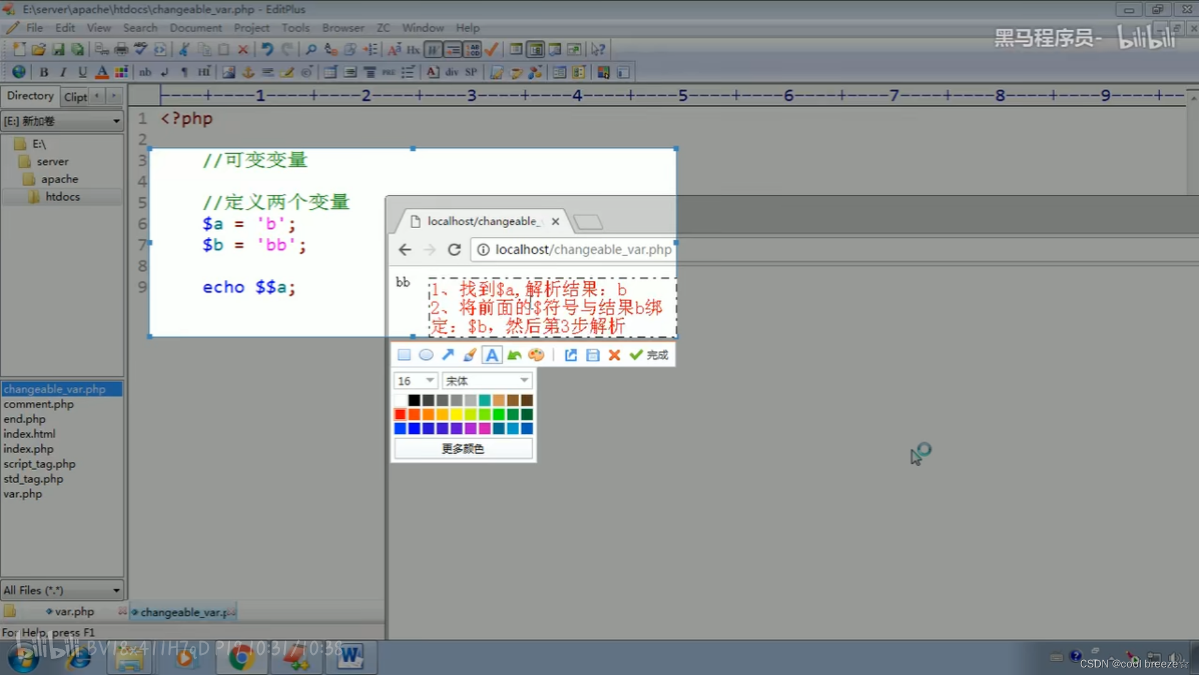Click the Print icon in the toolbar
Viewport: 1199px width, 675px height.
121,49
